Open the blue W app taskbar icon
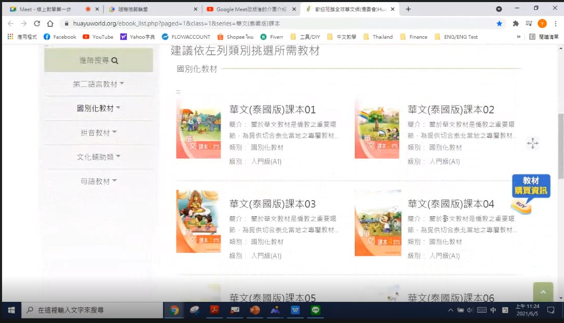The height and width of the screenshot is (323, 564). tap(295, 310)
